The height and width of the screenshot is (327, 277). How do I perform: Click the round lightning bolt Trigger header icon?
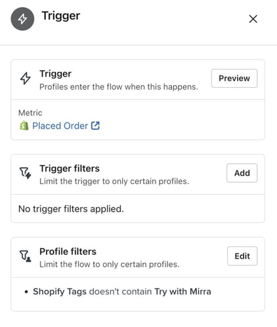[22, 19]
